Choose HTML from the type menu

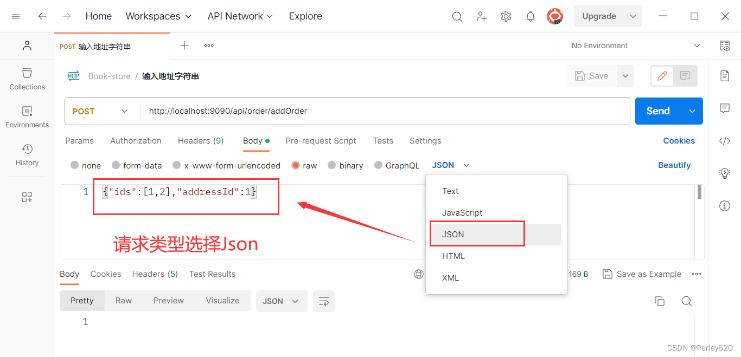[496, 256]
